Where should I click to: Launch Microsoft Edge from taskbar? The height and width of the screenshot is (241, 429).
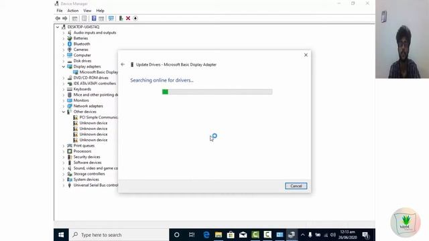coord(206,235)
